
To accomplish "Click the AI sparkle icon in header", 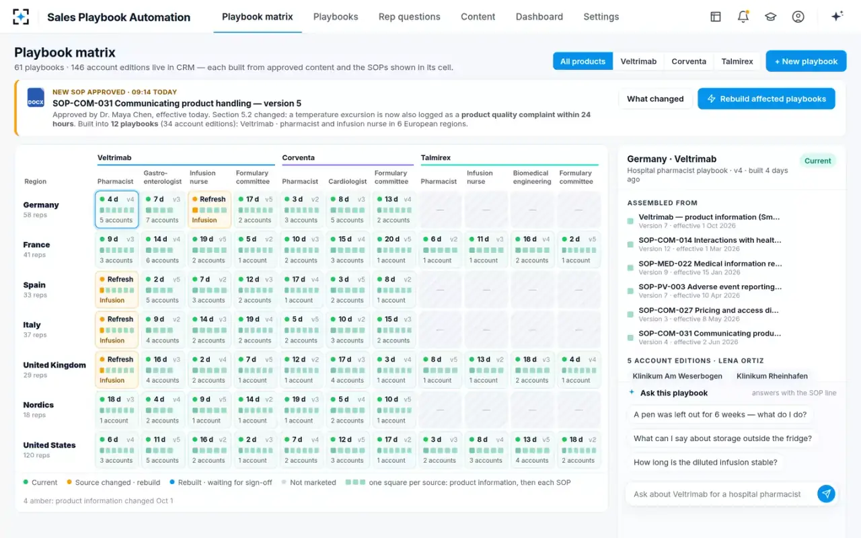I will click(837, 17).
